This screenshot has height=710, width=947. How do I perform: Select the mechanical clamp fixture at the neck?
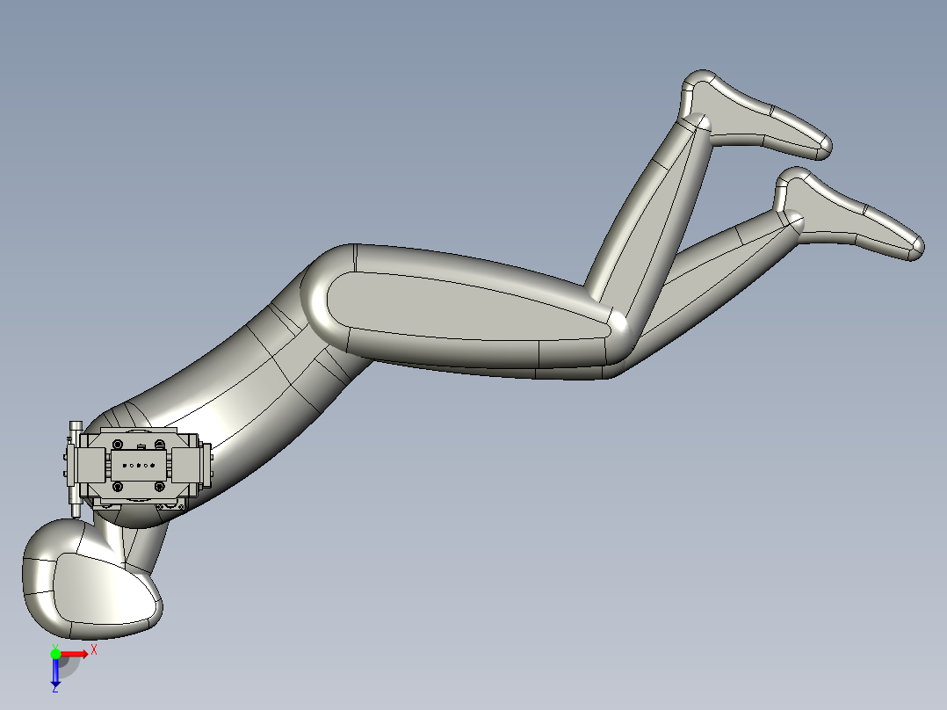pyautogui.click(x=138, y=467)
